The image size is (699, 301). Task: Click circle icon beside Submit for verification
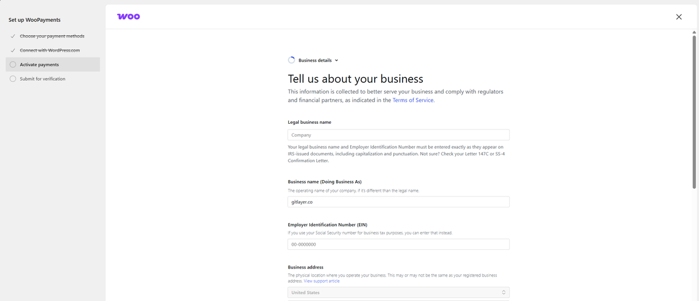pyautogui.click(x=13, y=78)
